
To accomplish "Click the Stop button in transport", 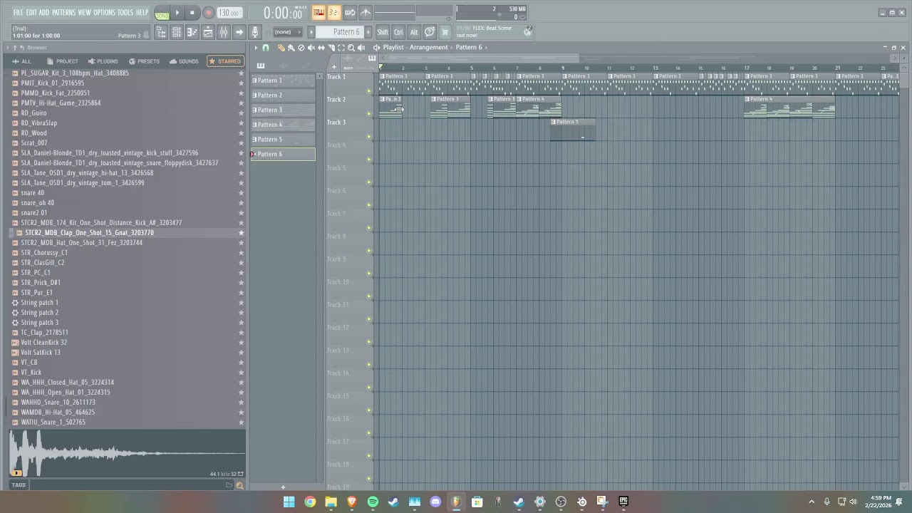I will tap(192, 13).
